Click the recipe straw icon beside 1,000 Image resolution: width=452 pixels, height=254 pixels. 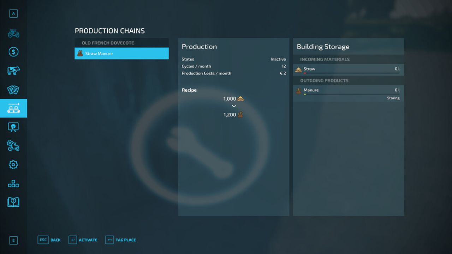tap(240, 99)
